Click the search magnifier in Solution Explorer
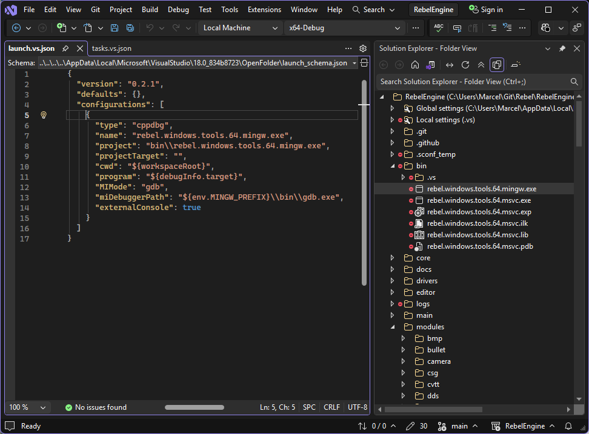 (574, 81)
